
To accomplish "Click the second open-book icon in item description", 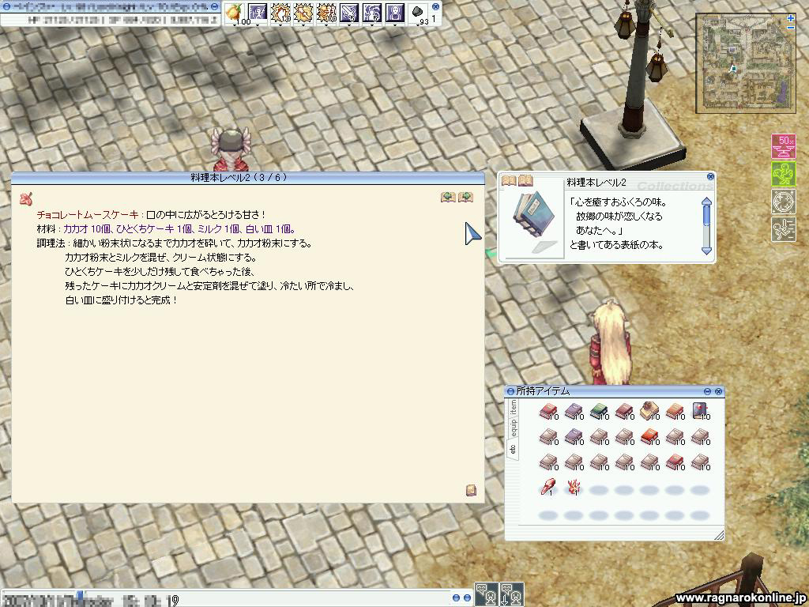I will pyautogui.click(x=525, y=181).
